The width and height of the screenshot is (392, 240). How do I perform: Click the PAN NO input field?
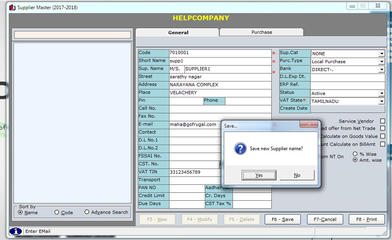pos(187,188)
